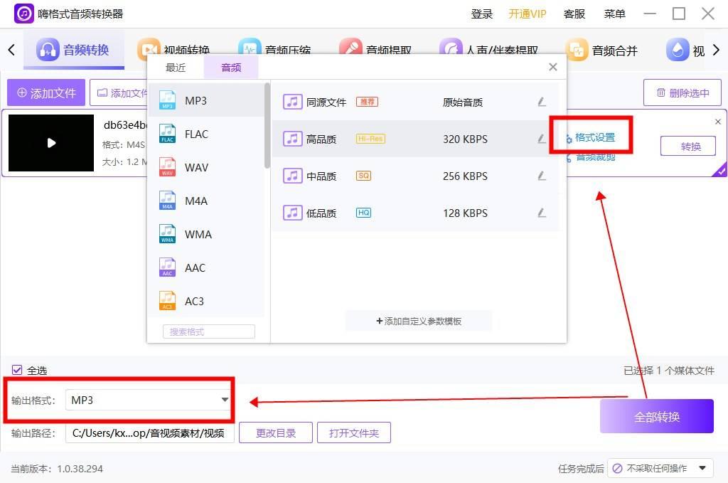Click right chevron to reveal more tabs

coord(717,50)
